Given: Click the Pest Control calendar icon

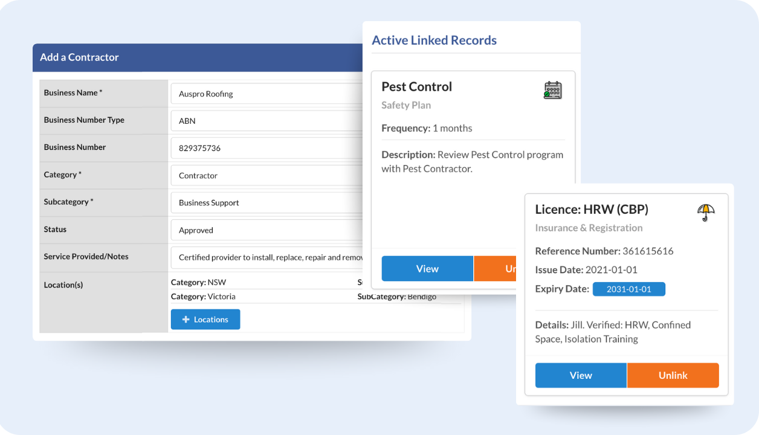Looking at the screenshot, I should 552,90.
